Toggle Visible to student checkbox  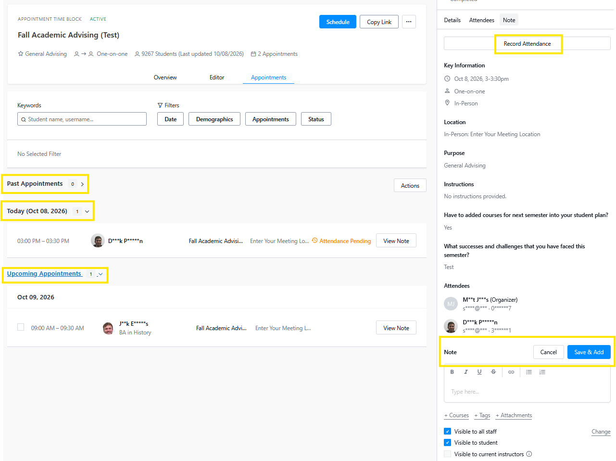(448, 442)
